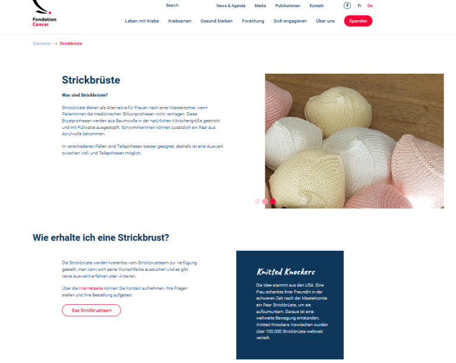Expand the Gesund bleiben menu
456x363 pixels.
click(x=216, y=21)
